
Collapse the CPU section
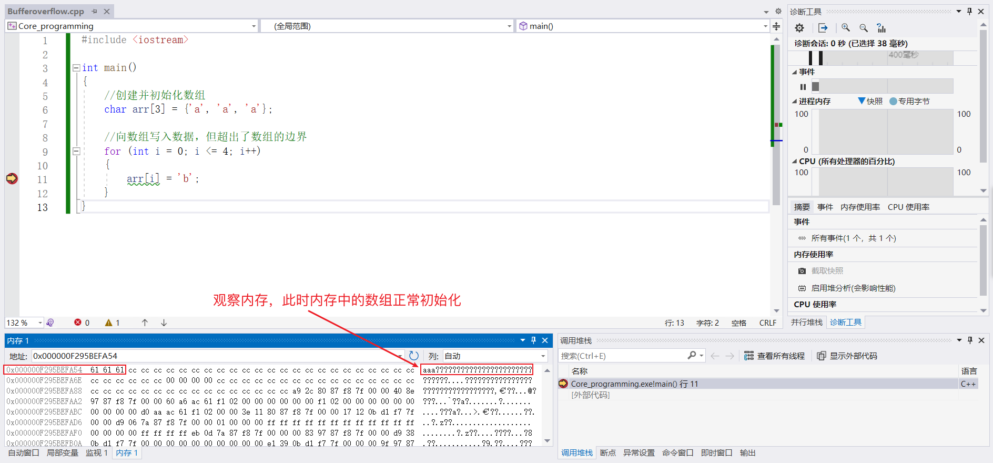pos(794,162)
